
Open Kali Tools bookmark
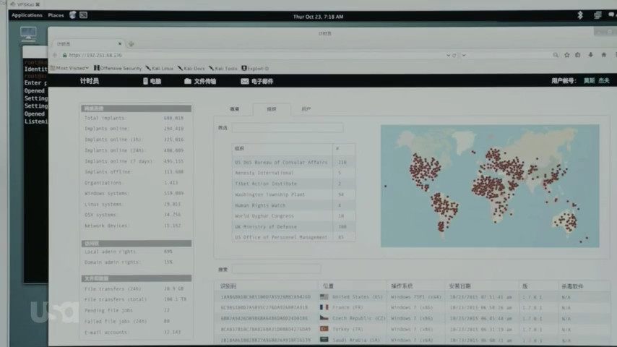[223, 68]
